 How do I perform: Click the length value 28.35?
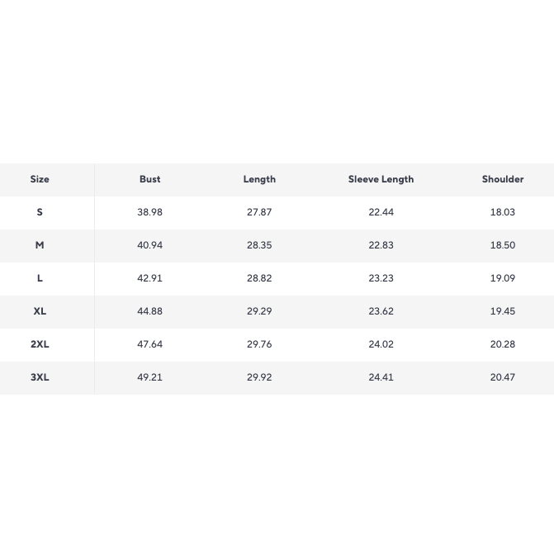[259, 245]
